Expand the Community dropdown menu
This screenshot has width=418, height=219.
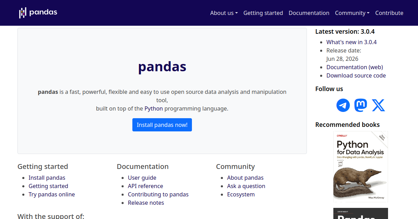pos(352,13)
